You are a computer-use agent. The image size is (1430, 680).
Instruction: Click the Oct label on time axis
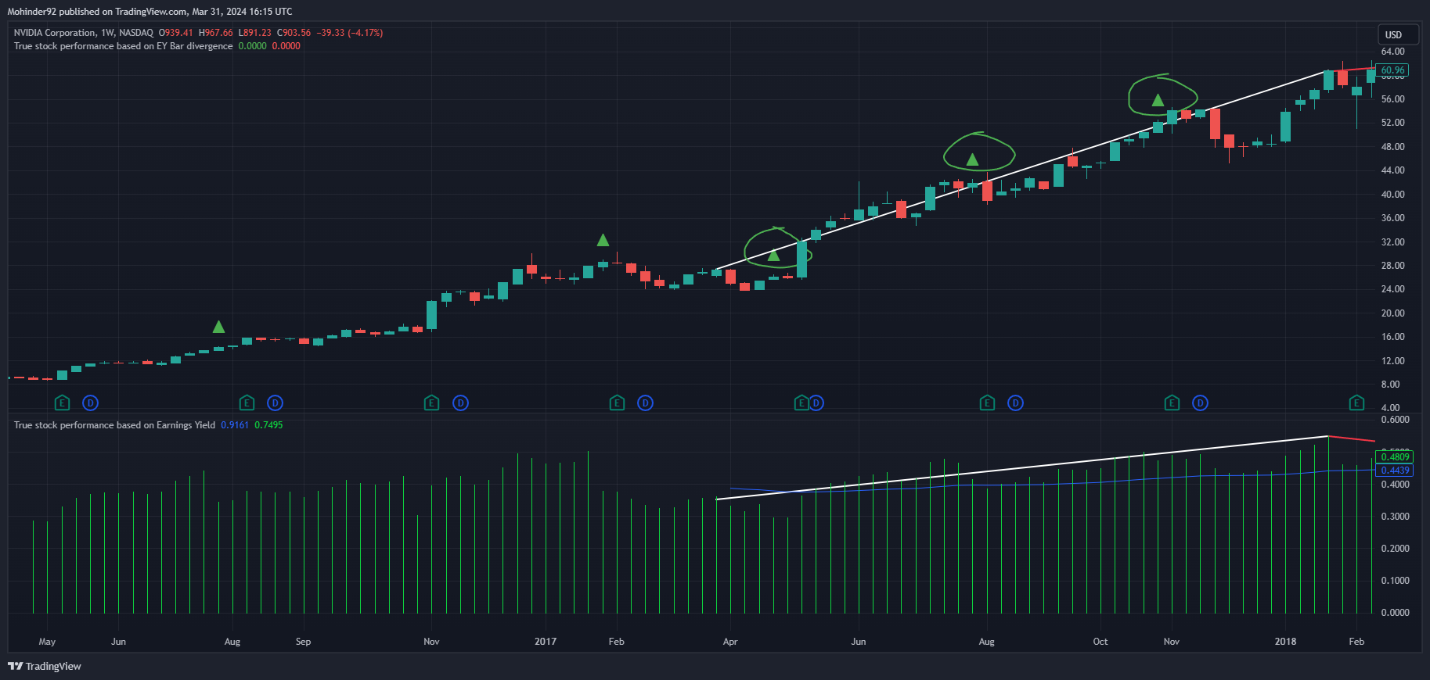point(1100,642)
